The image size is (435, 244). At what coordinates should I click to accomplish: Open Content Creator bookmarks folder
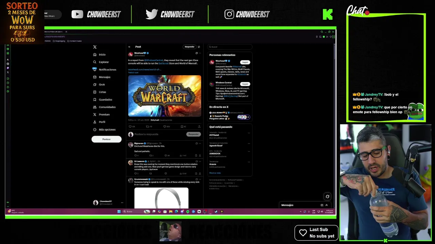coord(75,41)
